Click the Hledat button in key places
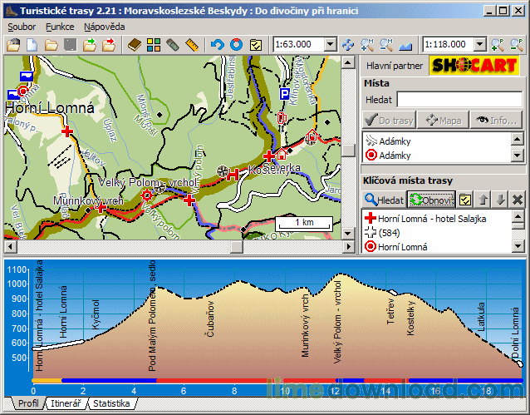Image resolution: width=530 pixels, height=415 pixels. (x=384, y=200)
